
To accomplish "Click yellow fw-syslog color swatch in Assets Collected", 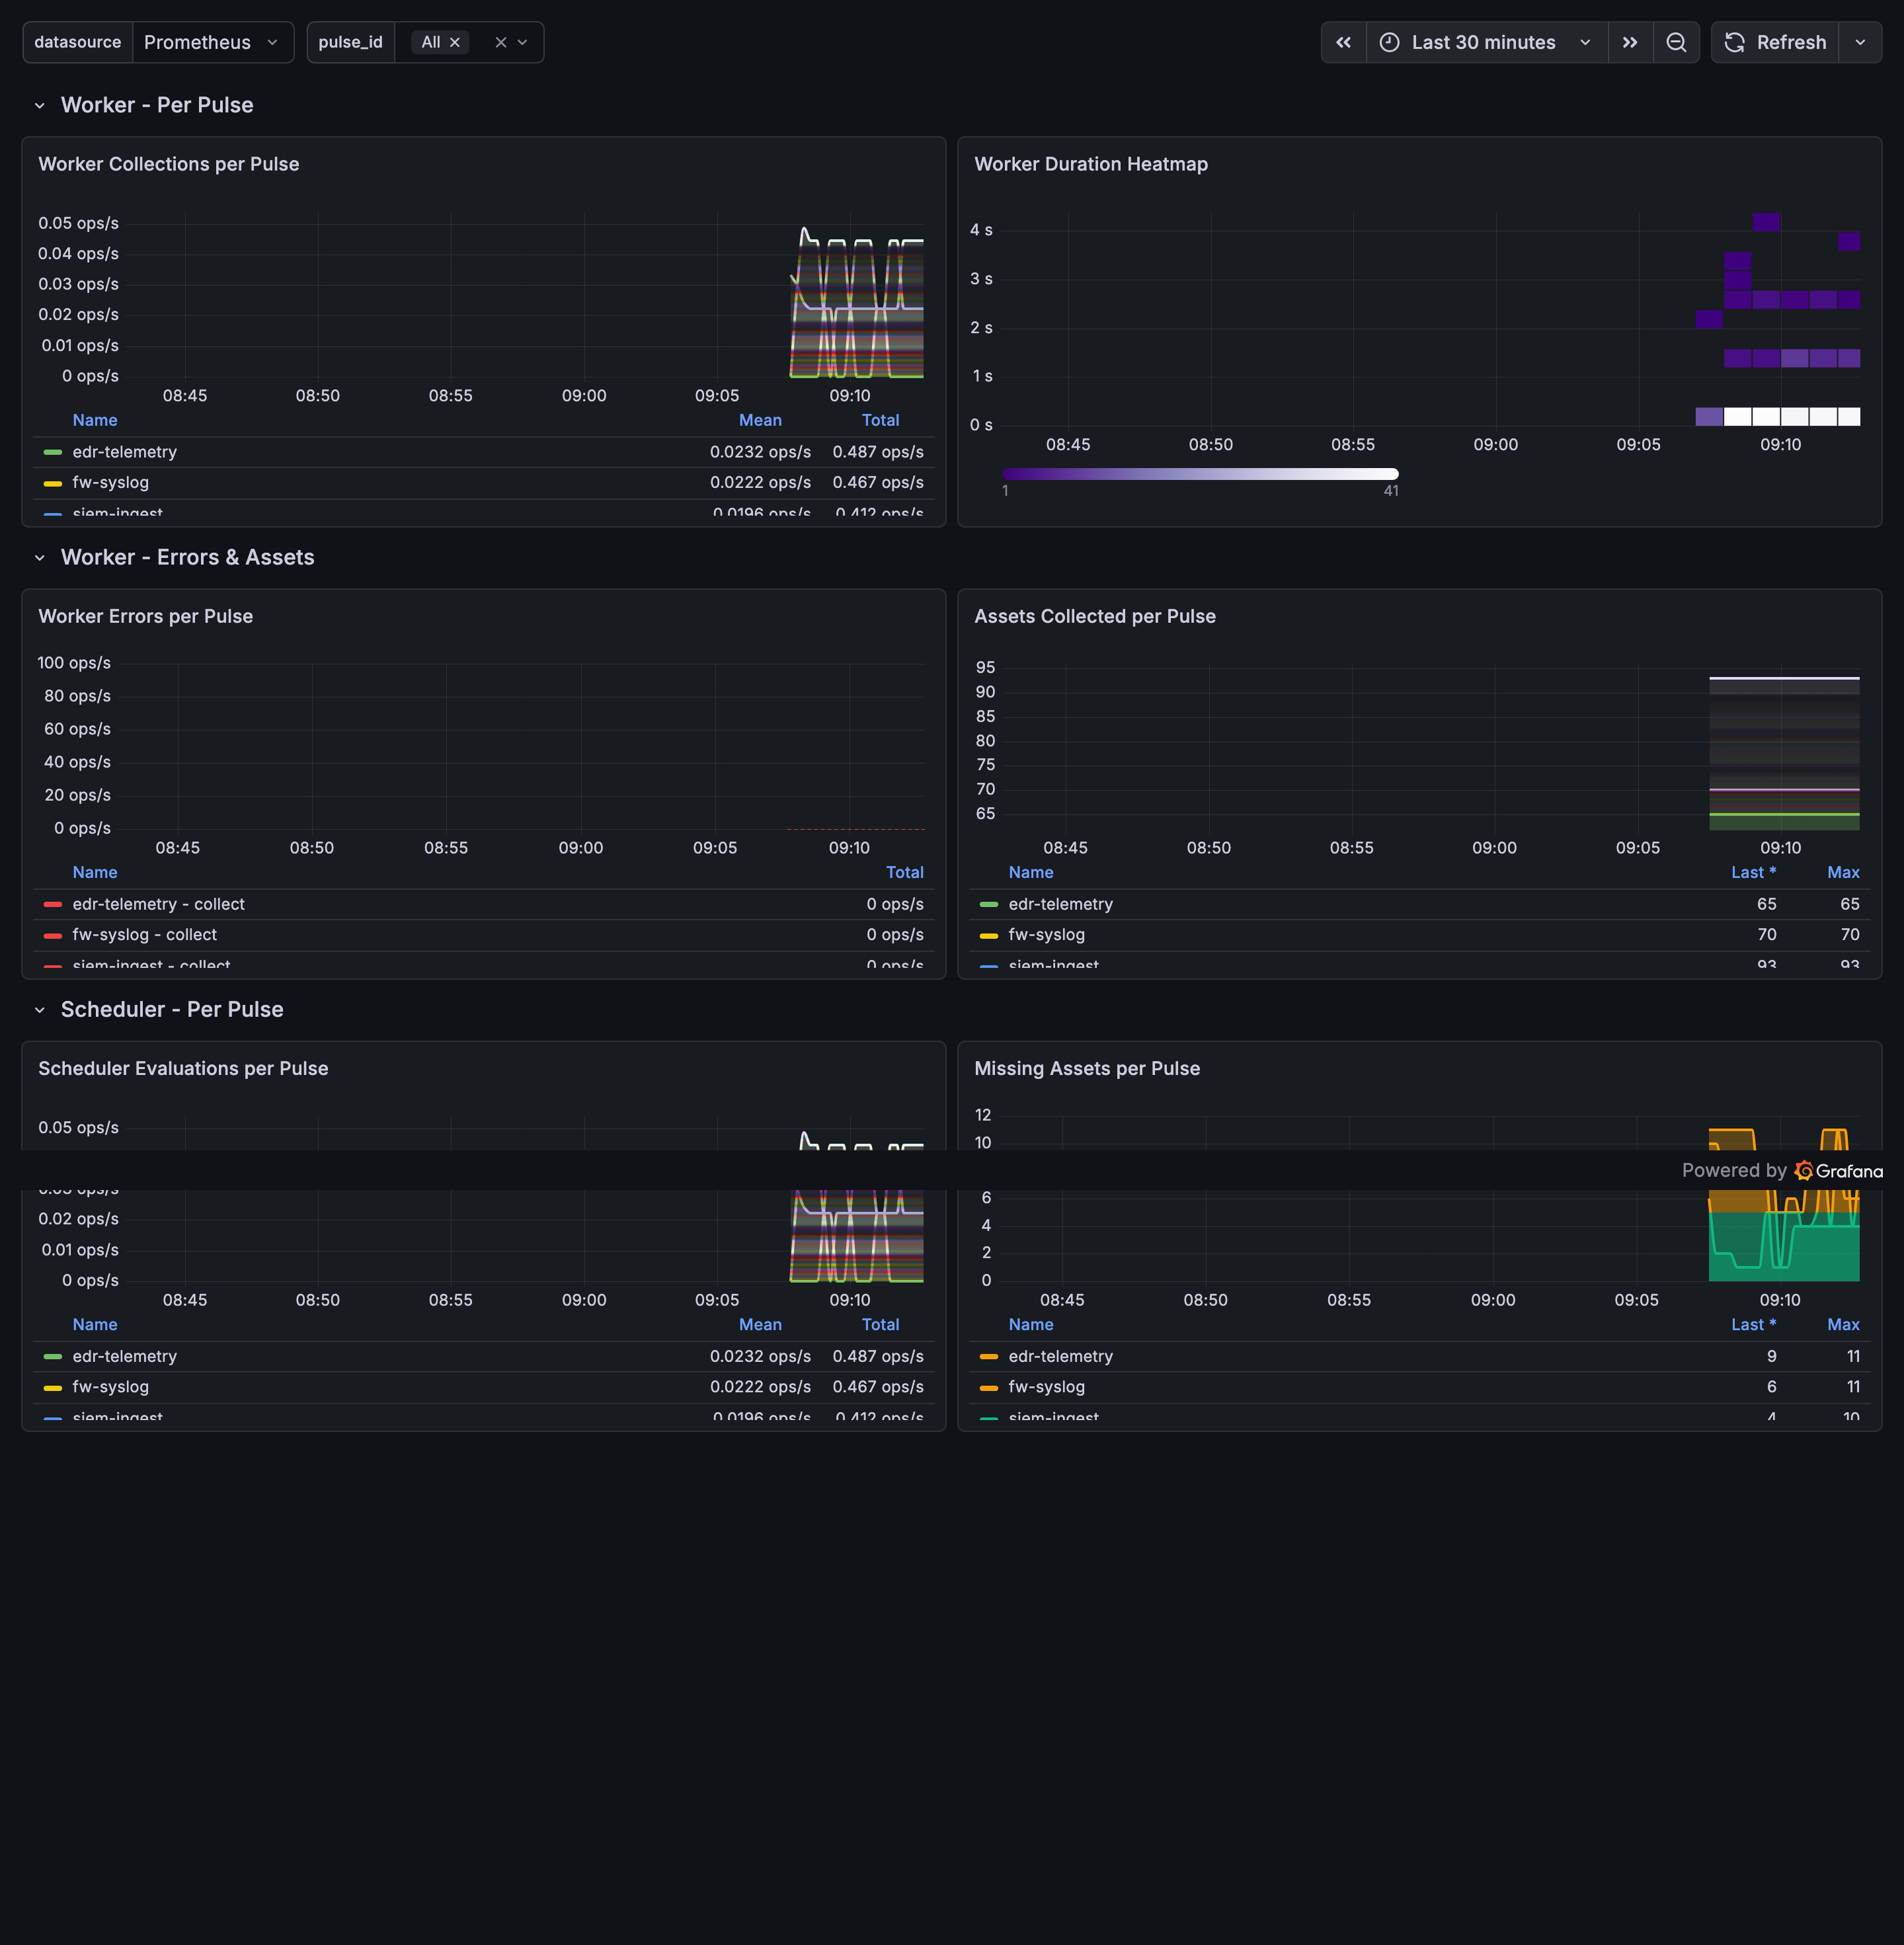I will point(989,936).
